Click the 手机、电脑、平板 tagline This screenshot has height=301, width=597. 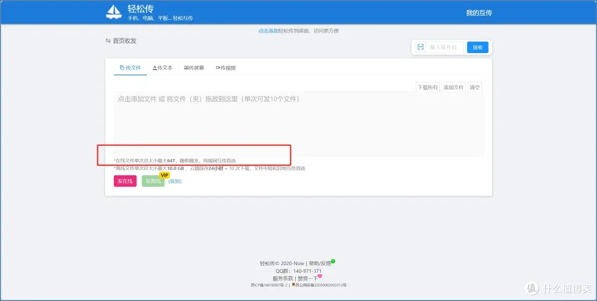coord(160,18)
